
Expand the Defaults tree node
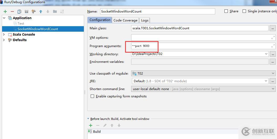coord(4,40)
